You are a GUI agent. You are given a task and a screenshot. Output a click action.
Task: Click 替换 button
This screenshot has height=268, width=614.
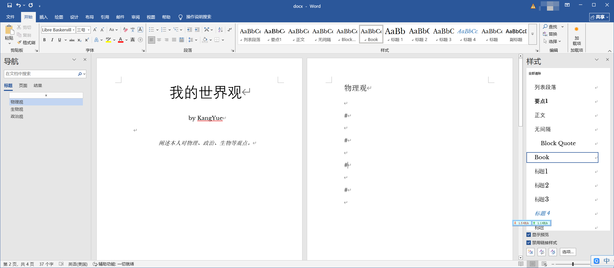click(550, 34)
